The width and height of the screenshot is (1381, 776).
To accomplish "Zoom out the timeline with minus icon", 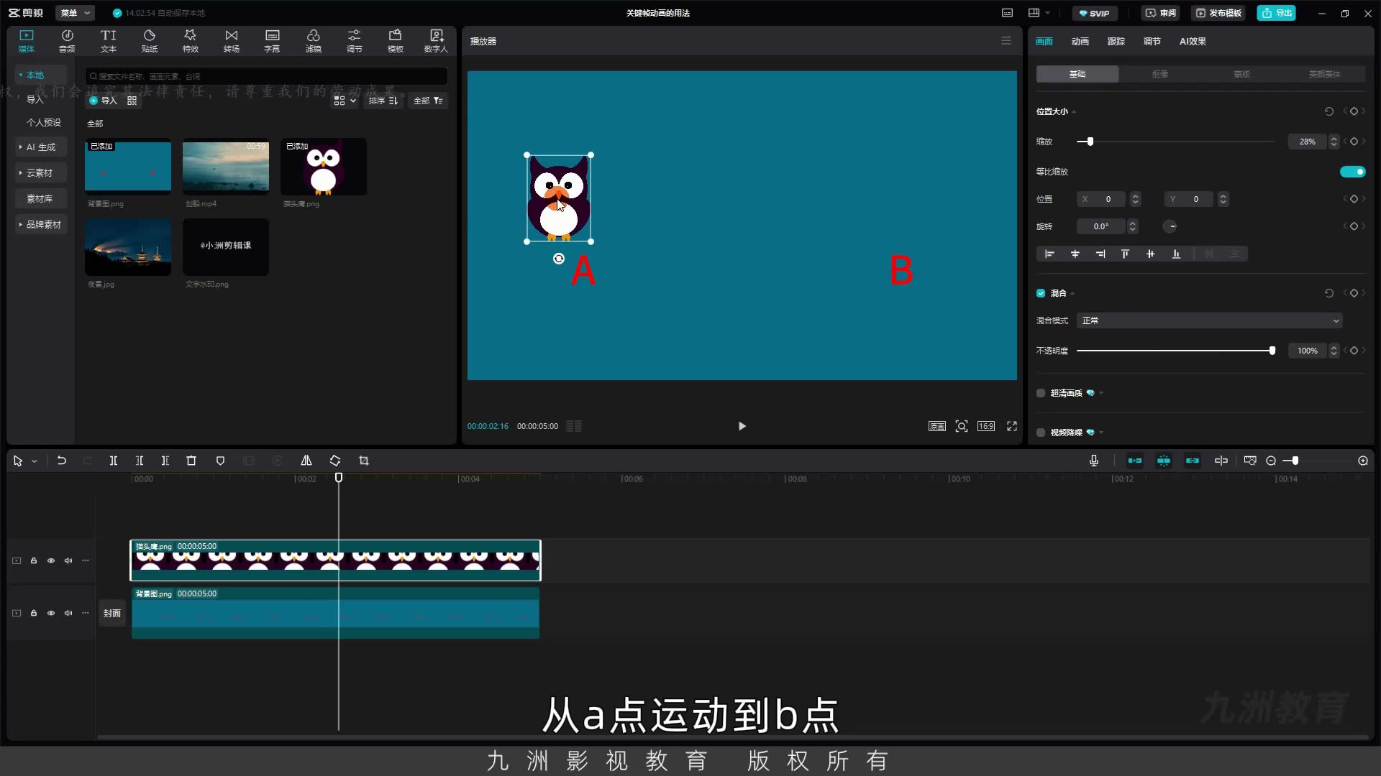I will pyautogui.click(x=1271, y=461).
